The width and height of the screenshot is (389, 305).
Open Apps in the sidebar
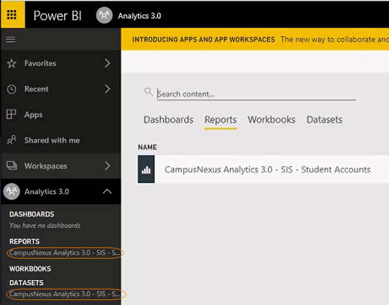(34, 115)
